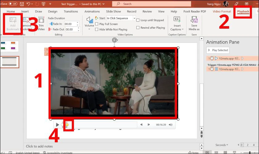Image resolution: width=259 pixels, height=154 pixels.
Task: Switch to the Design tab
Action: click(x=53, y=11)
